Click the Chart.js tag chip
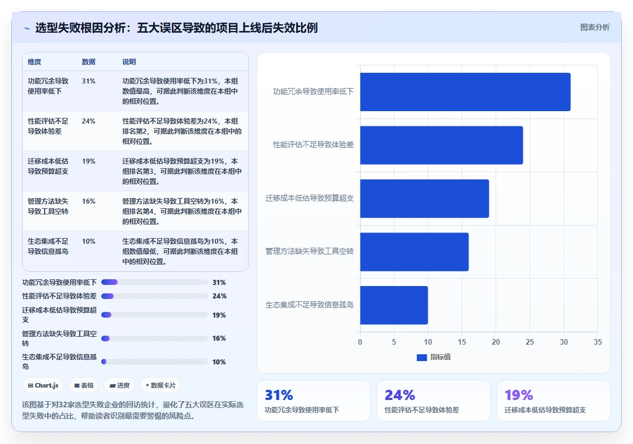Viewport: 633px width, 444px height. point(43,385)
